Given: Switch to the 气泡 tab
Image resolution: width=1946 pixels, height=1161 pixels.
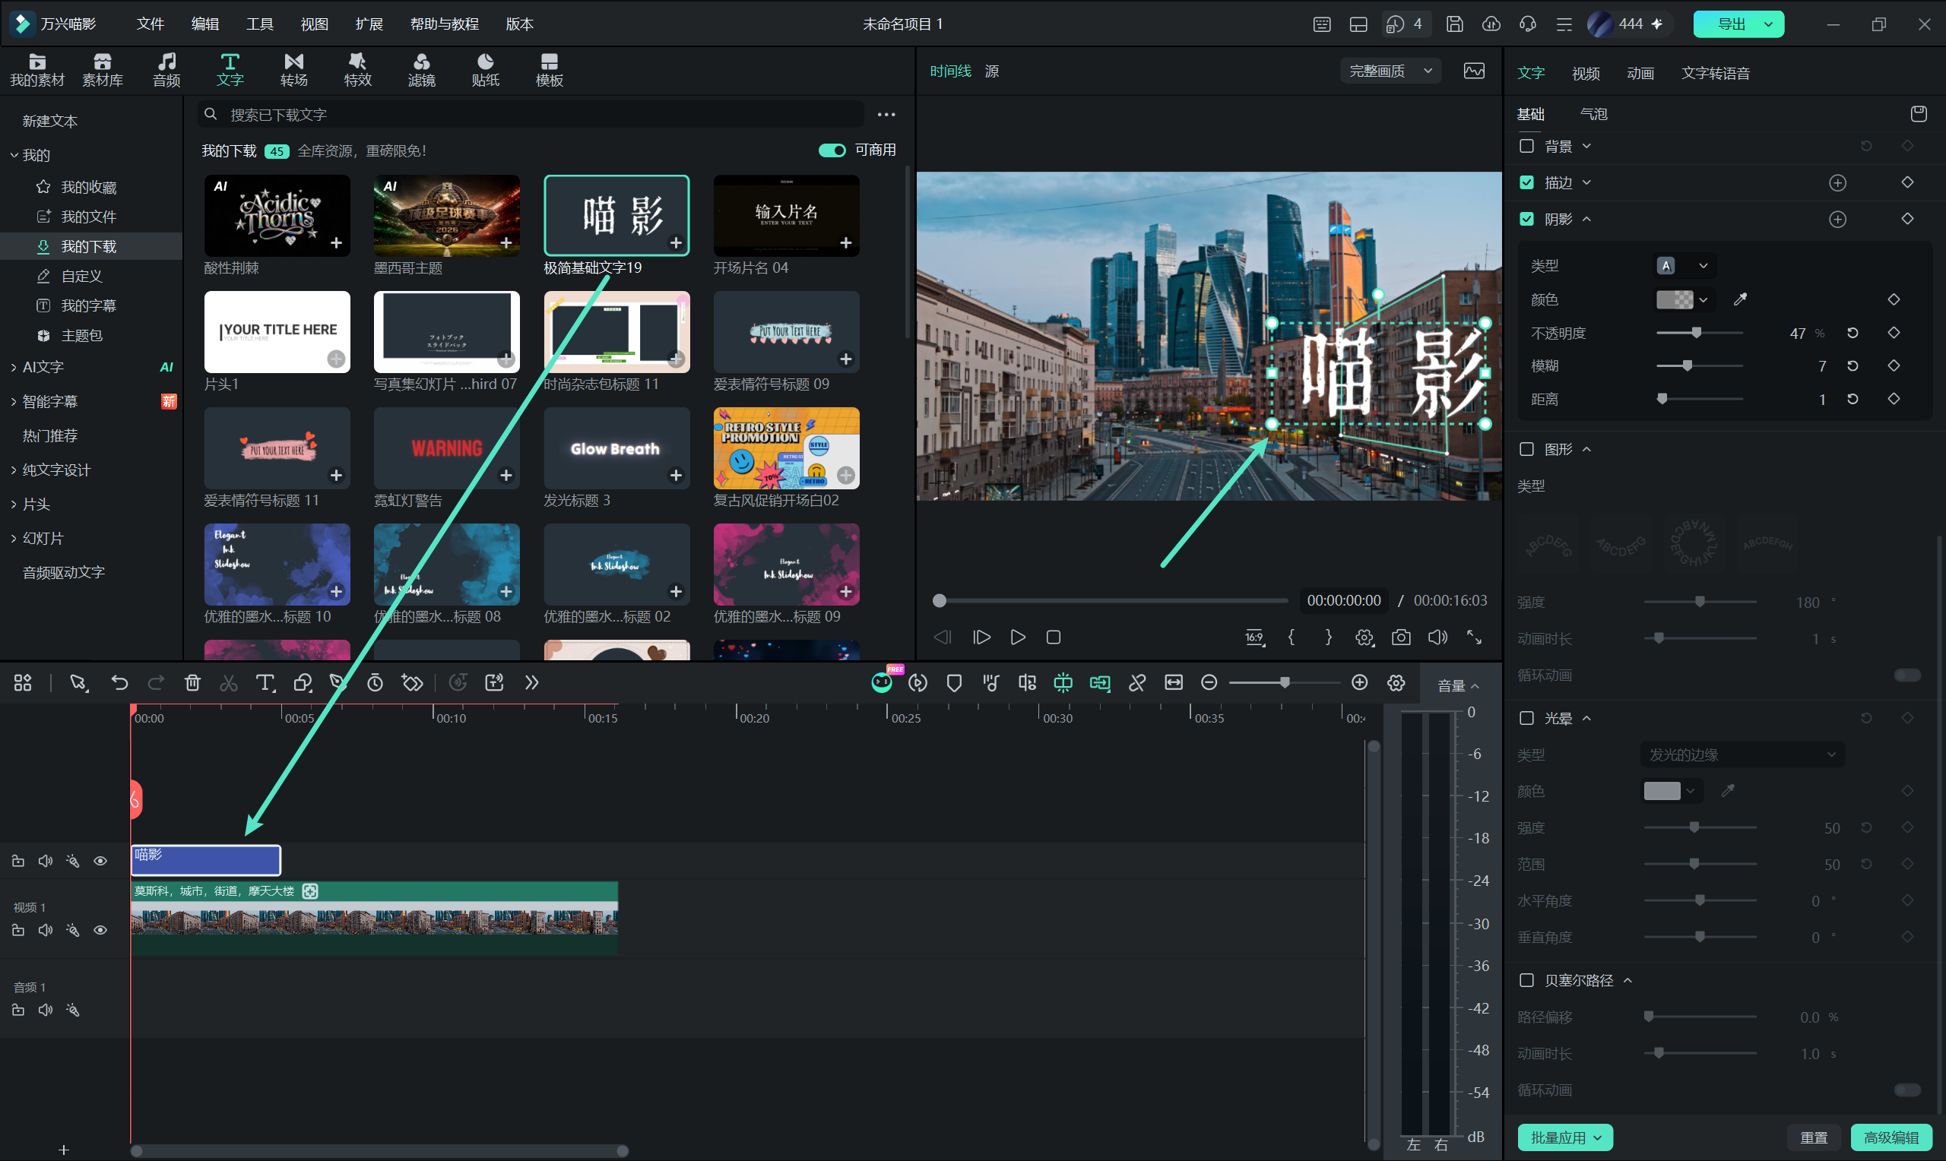Looking at the screenshot, I should pos(1593,114).
